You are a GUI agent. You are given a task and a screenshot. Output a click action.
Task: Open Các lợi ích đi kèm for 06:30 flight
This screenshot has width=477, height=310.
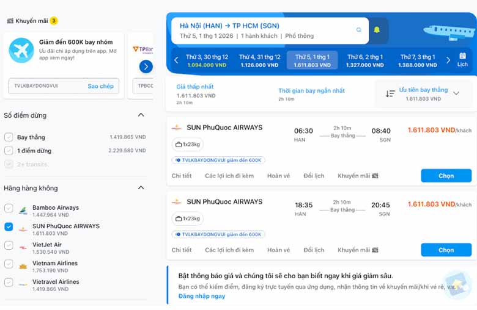229,176
